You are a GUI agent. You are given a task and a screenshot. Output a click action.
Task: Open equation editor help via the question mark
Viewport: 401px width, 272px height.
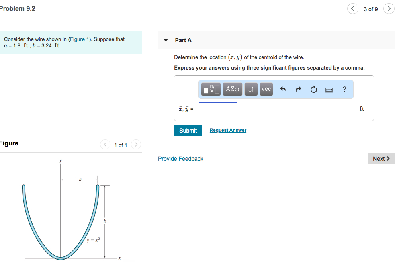[344, 89]
